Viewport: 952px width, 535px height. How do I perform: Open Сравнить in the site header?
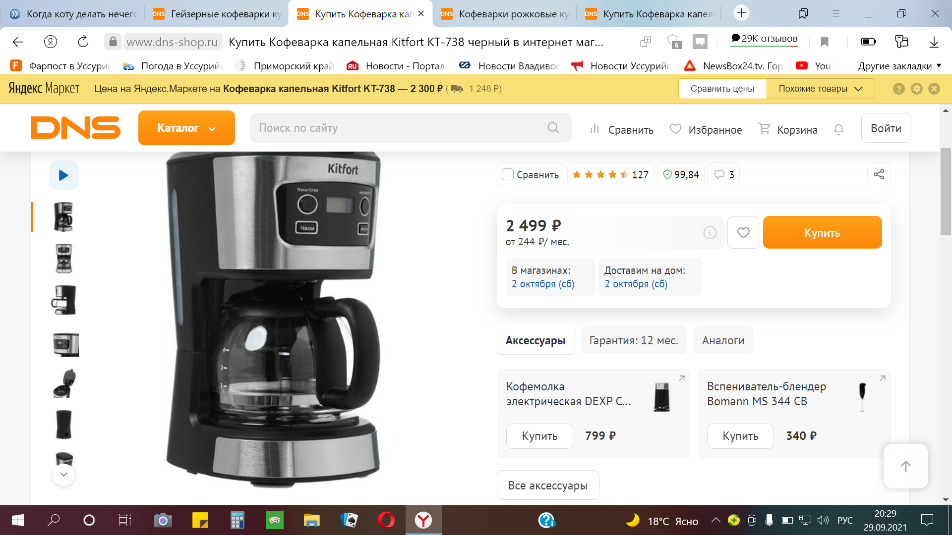click(621, 130)
